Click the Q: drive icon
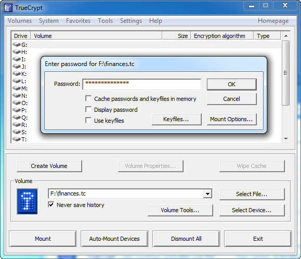Image resolution: width=301 pixels, height=259 pixels. 17,118
